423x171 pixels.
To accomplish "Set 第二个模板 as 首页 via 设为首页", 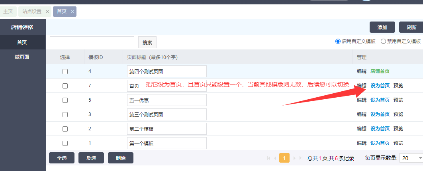I will [380, 129].
